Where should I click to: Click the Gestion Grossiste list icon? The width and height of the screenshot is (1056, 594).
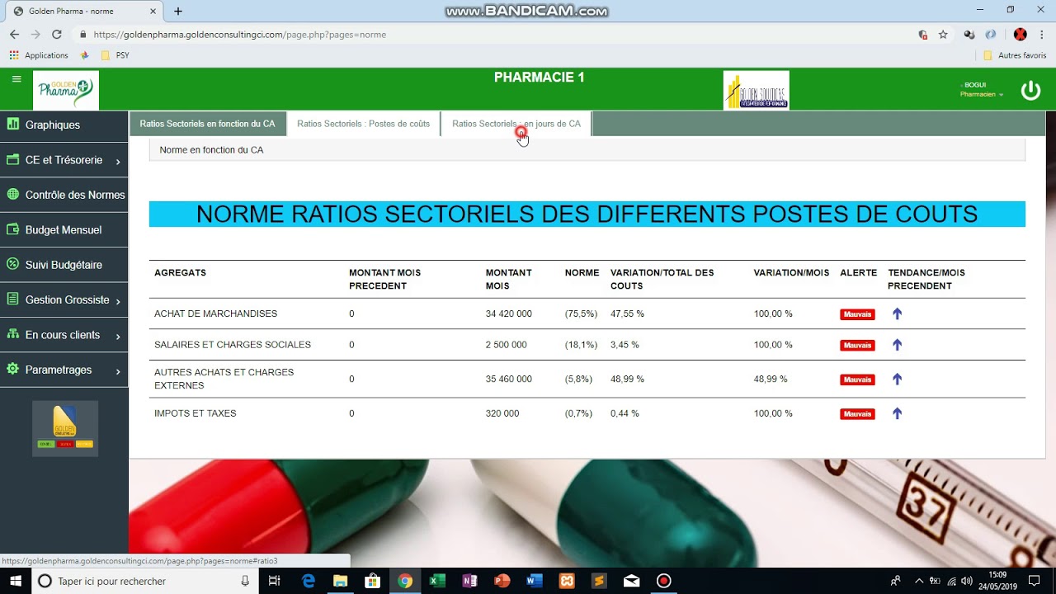tap(12, 299)
